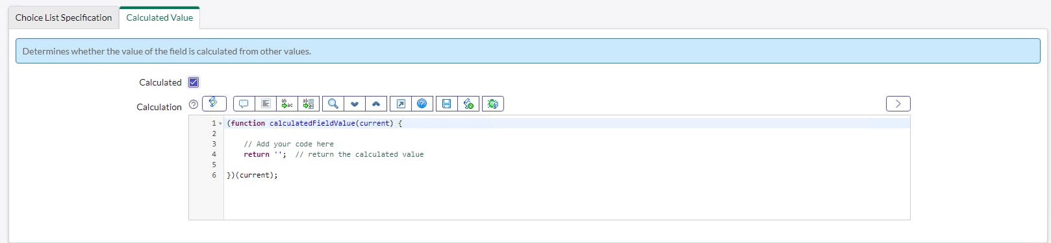Image resolution: width=1051 pixels, height=243 pixels.
Task: Click the check syntax icon
Action: (468, 104)
